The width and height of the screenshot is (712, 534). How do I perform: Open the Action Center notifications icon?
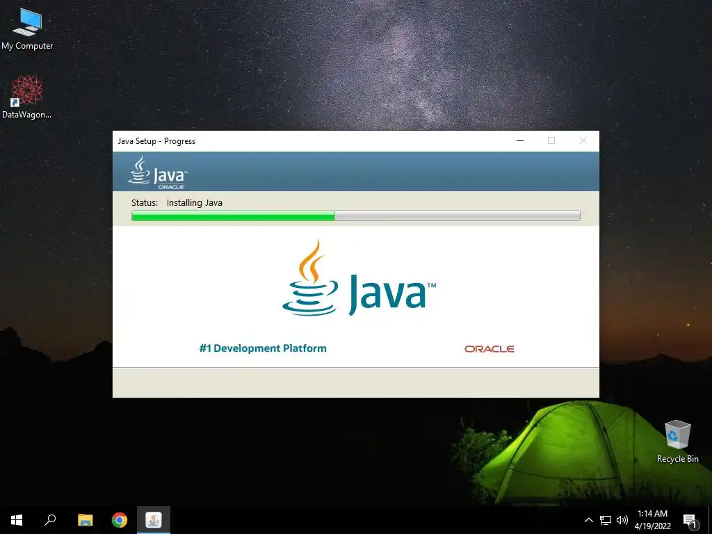click(x=690, y=520)
